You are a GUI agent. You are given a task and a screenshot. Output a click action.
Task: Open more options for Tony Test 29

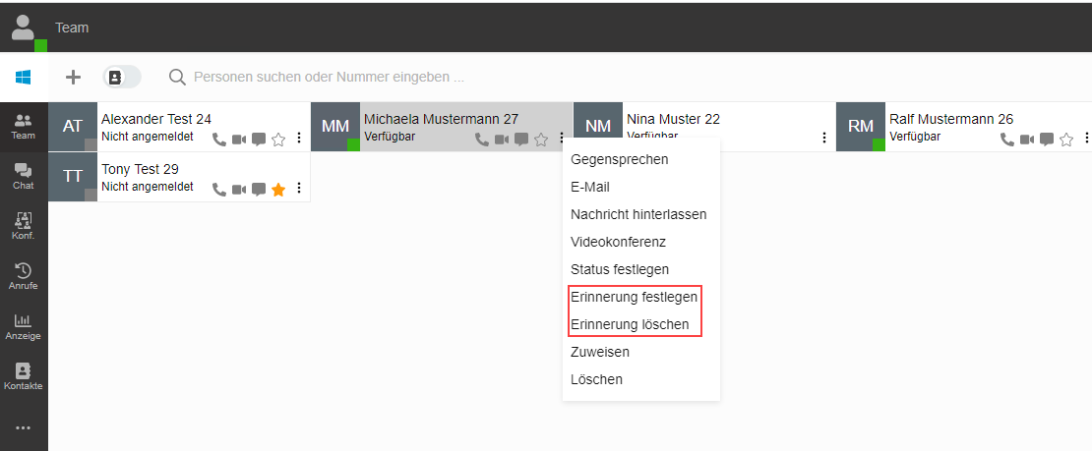[x=299, y=188]
